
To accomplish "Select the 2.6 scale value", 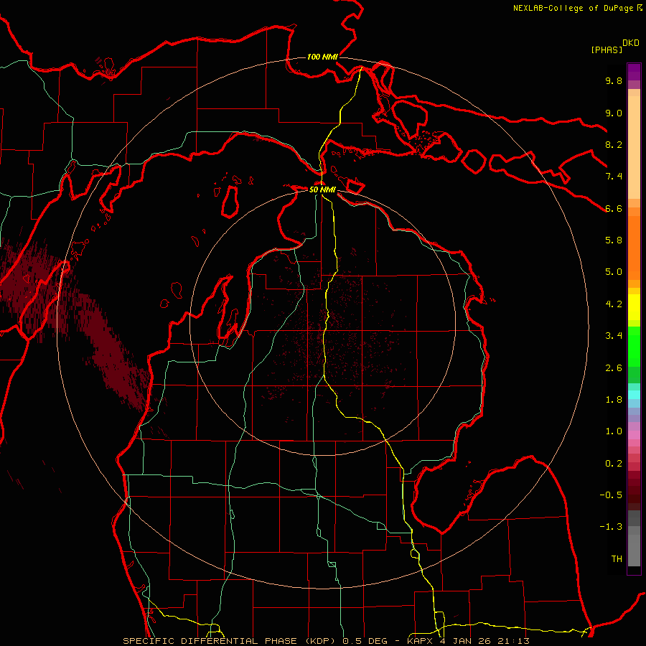I will [614, 368].
